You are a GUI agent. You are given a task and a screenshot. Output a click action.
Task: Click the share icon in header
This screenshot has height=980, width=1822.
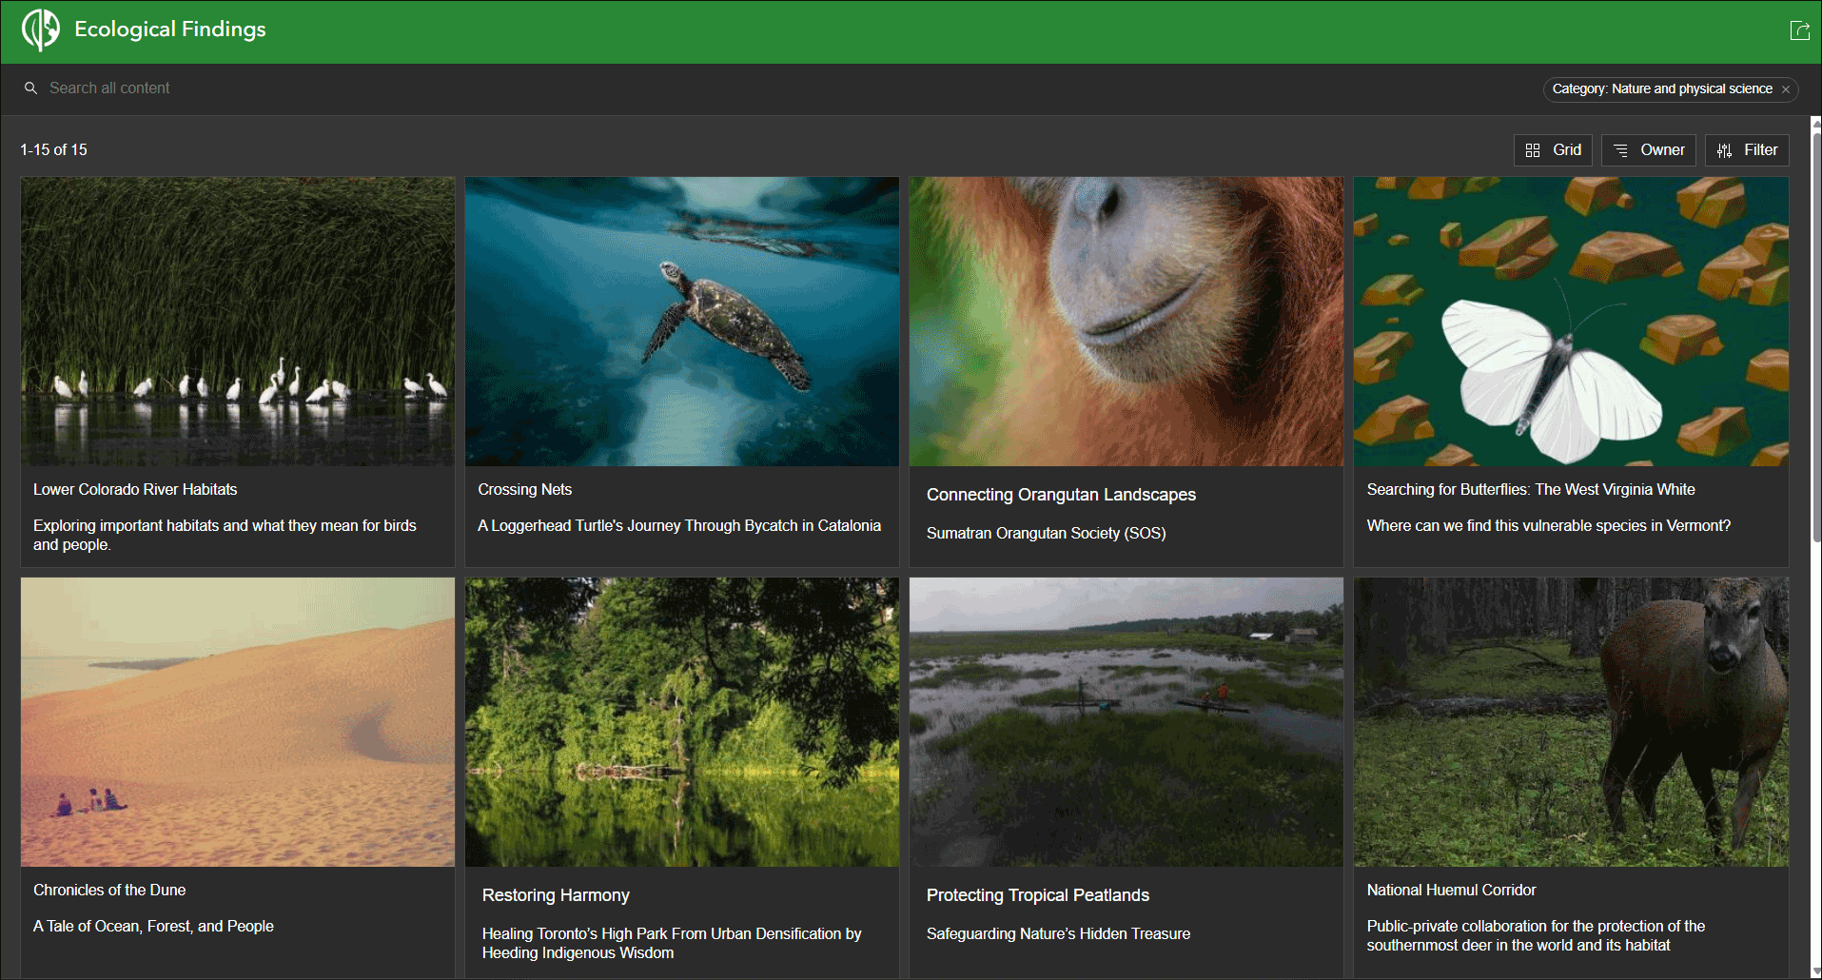[1799, 30]
